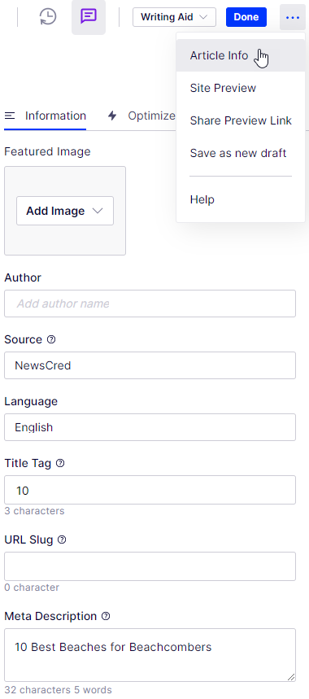
Task: Select Share Preview Link option
Action: (x=241, y=120)
